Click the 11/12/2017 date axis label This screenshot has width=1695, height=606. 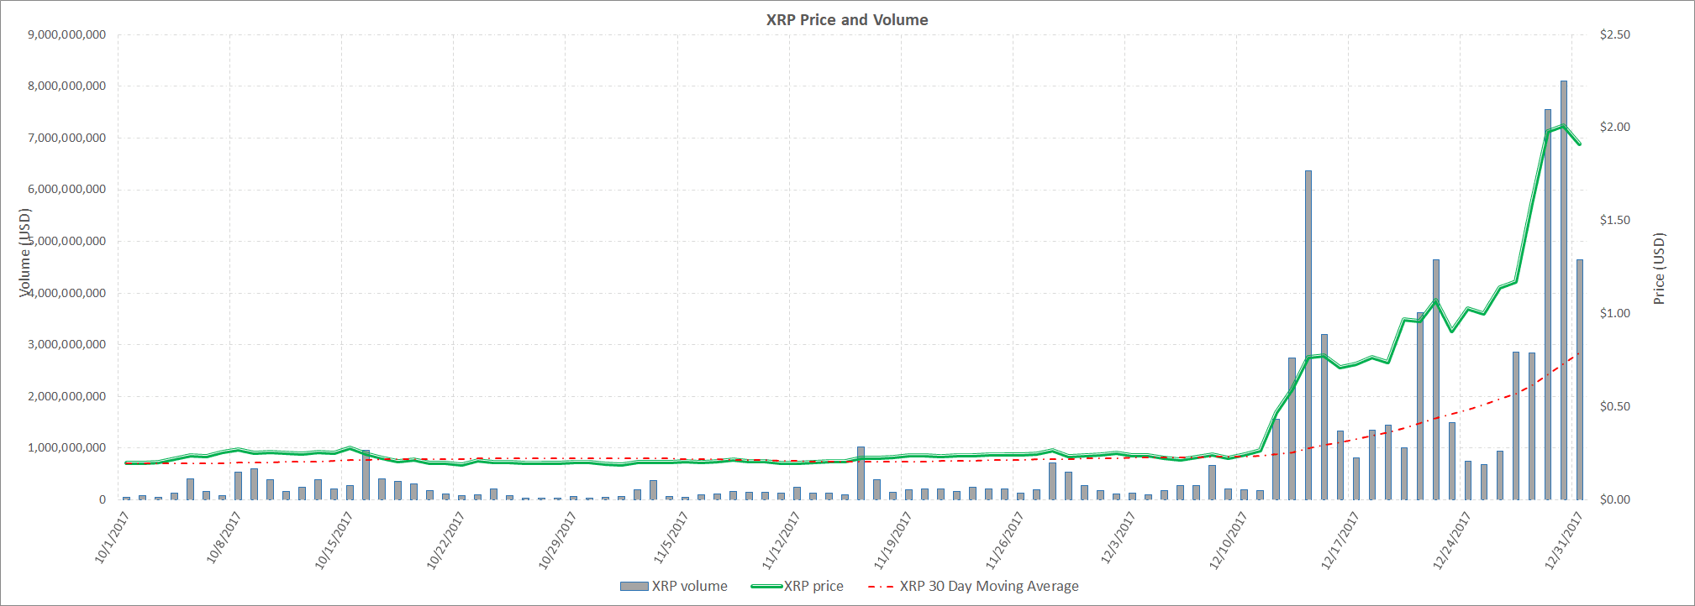click(781, 541)
